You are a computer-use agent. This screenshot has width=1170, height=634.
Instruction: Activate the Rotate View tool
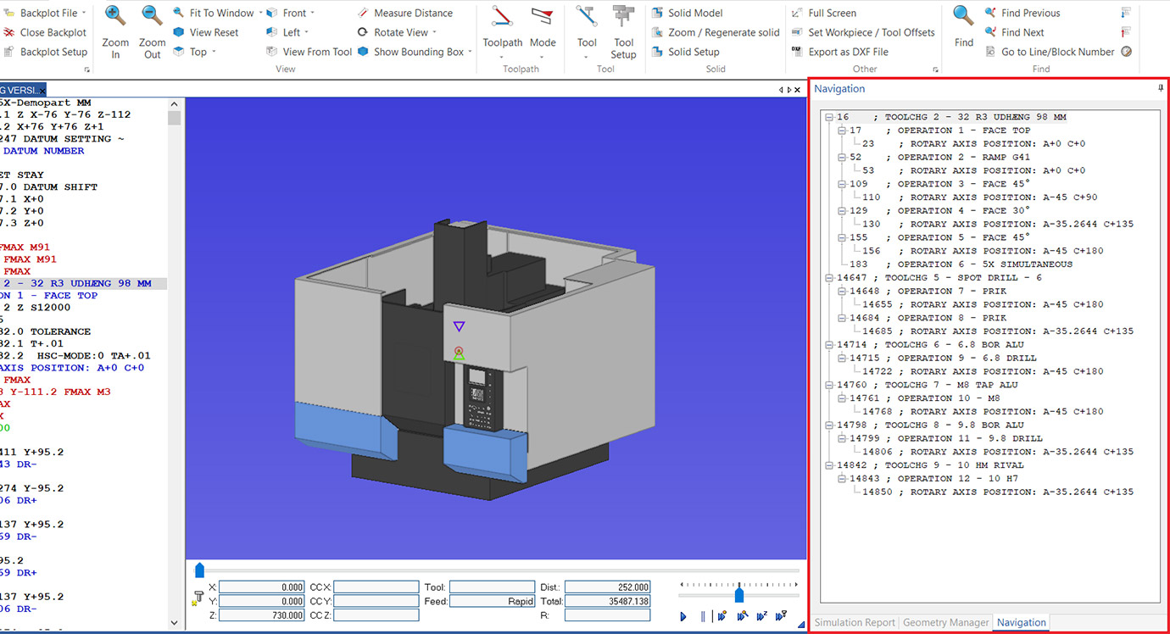[x=396, y=32]
